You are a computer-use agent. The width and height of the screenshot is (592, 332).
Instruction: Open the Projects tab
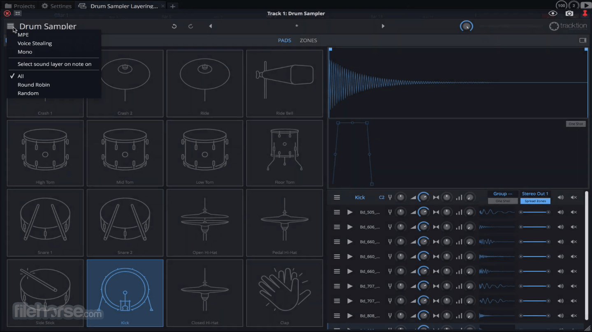[20, 6]
